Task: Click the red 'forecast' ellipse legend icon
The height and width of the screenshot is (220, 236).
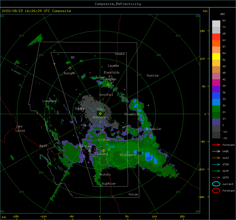Action: pos(216,190)
